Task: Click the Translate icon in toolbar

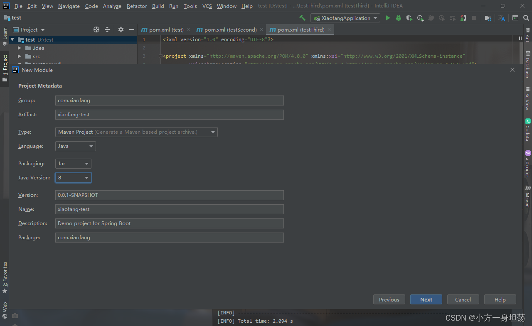Action: coord(502,18)
